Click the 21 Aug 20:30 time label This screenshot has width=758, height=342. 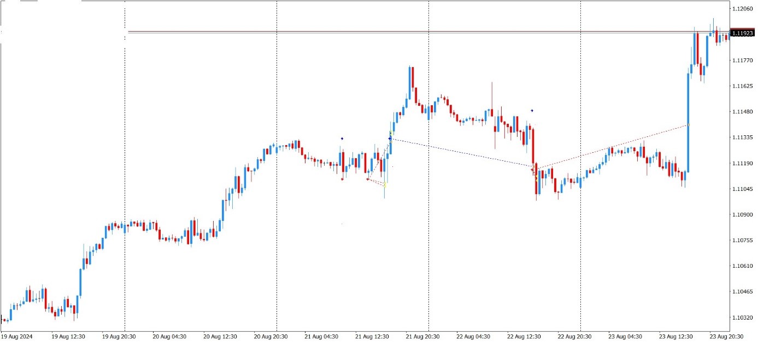(x=422, y=337)
